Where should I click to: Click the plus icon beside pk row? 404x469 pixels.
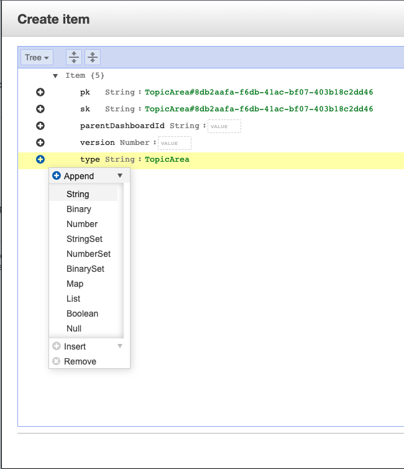pyautogui.click(x=40, y=92)
